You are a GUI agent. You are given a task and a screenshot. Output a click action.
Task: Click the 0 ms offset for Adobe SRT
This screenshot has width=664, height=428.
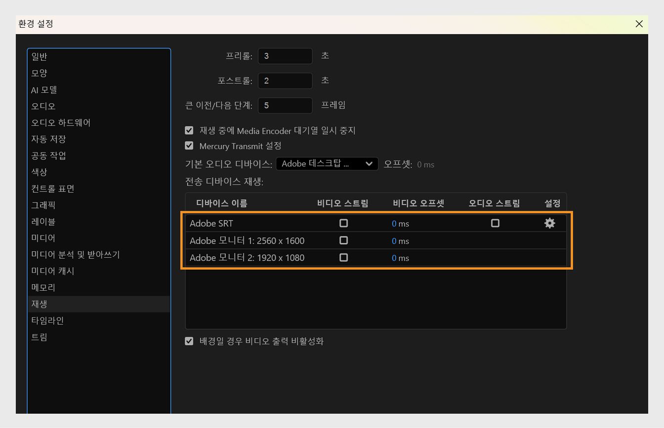400,223
